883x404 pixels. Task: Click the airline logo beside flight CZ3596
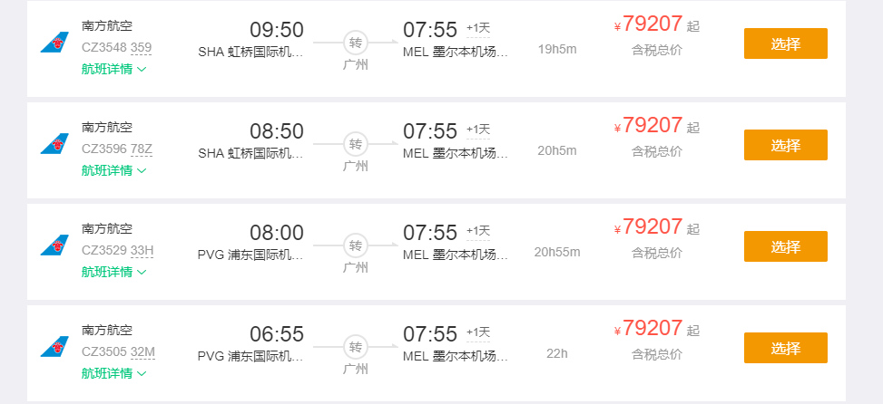click(x=54, y=144)
